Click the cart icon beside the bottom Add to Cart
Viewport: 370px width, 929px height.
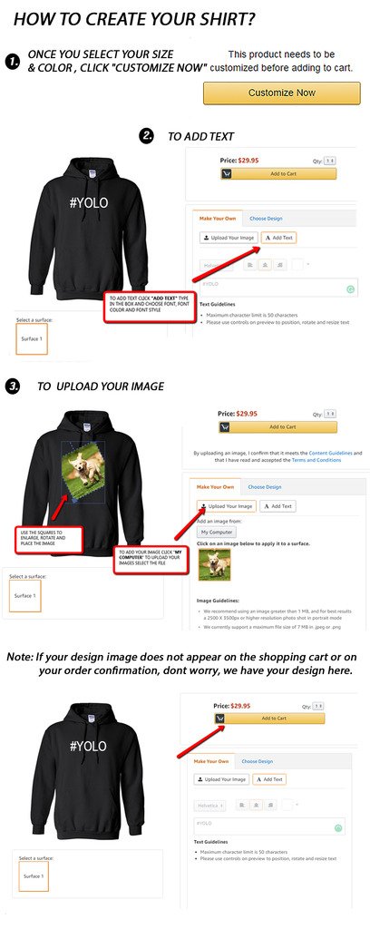click(x=219, y=719)
